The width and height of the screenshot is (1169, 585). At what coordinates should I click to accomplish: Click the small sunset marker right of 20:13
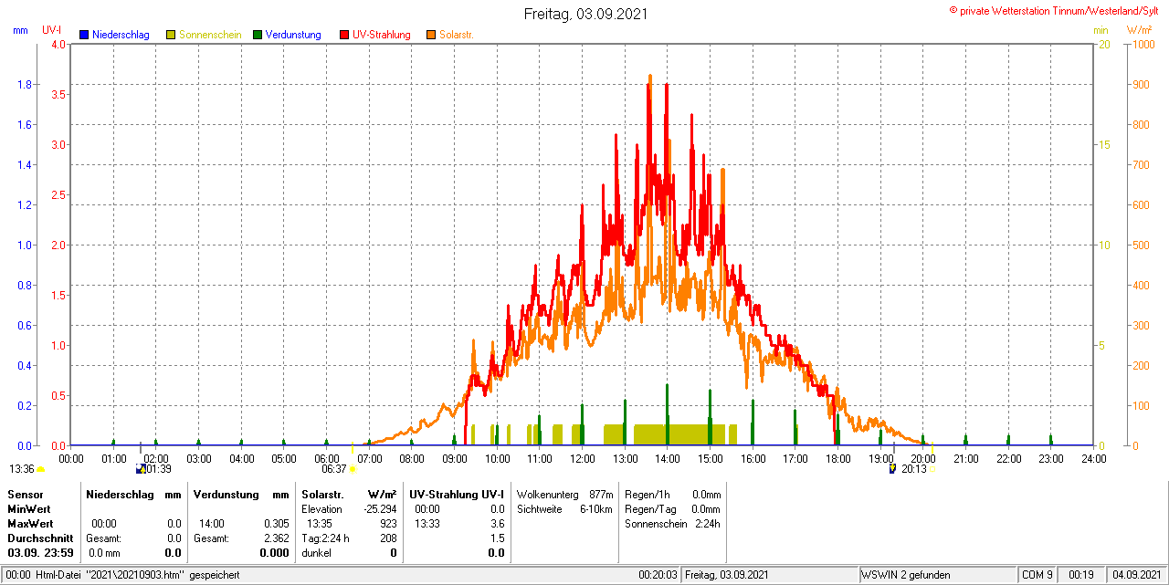click(x=931, y=469)
